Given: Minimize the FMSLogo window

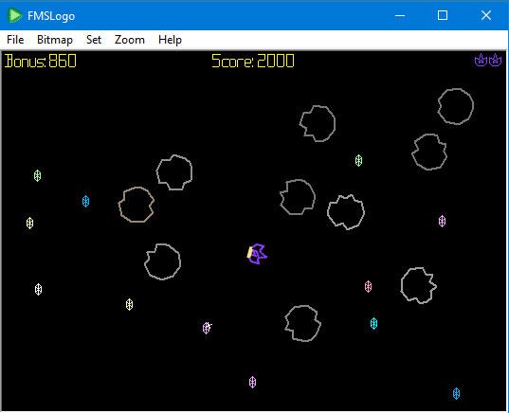Looking at the screenshot, I should click(400, 15).
